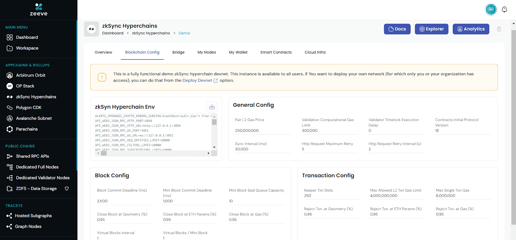
Task: Click the sidebar zkSync Hyperchains arrows icon
Action: pos(10,97)
